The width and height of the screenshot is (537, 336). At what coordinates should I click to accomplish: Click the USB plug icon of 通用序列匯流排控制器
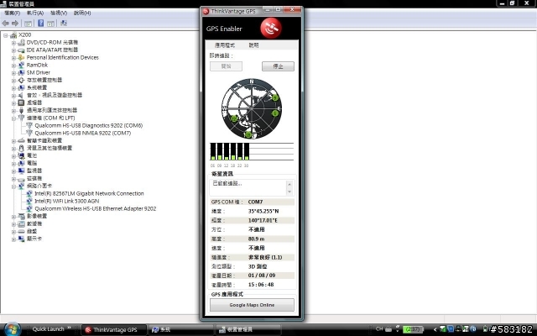(21, 110)
